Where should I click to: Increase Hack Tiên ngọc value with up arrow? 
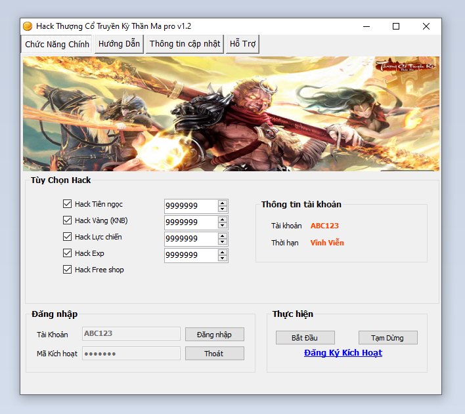223,203
